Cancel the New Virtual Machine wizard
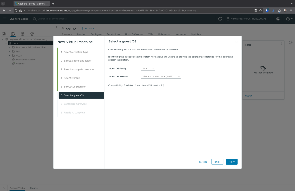This screenshot has width=295, height=191. [203, 162]
